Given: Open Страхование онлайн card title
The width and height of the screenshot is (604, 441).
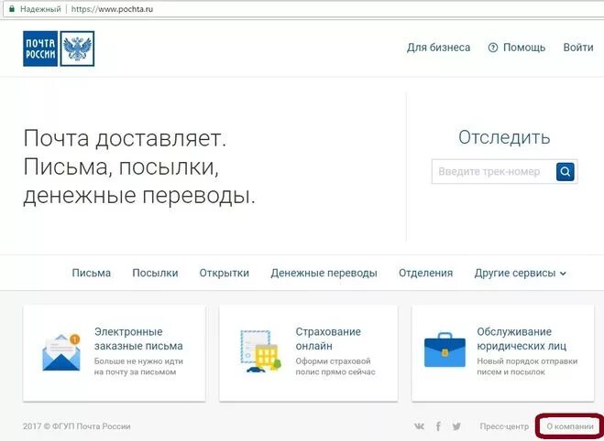Looking at the screenshot, I should tap(328, 339).
